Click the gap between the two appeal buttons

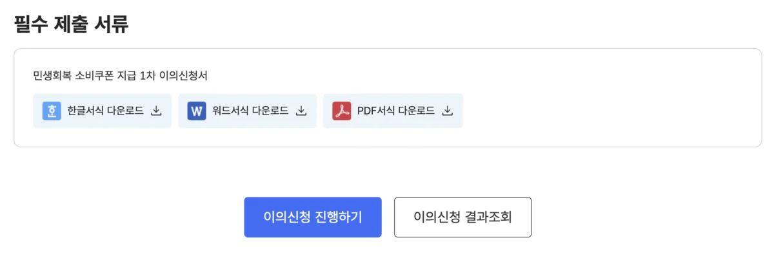pos(388,217)
